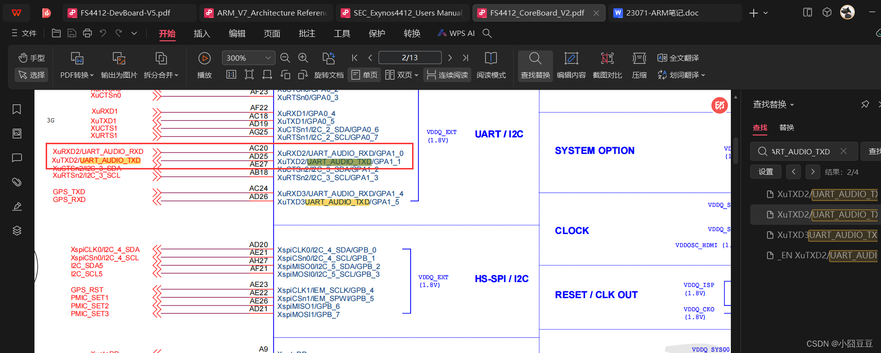Click the open folder icon
Viewport: 881px width, 353px height.
[56, 33]
